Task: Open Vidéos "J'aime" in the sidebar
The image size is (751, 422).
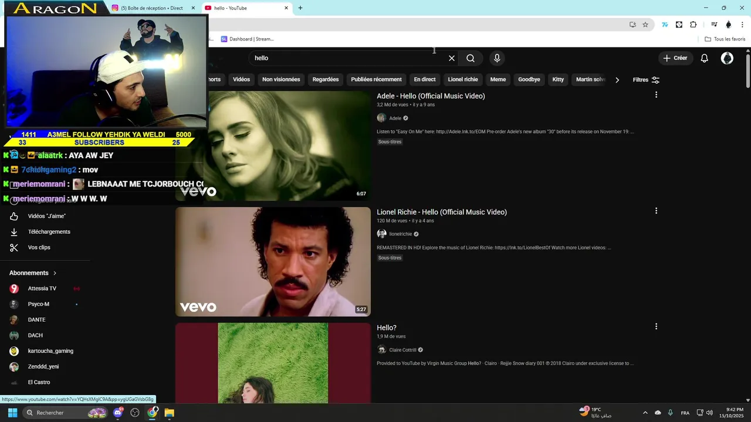Action: [x=47, y=216]
